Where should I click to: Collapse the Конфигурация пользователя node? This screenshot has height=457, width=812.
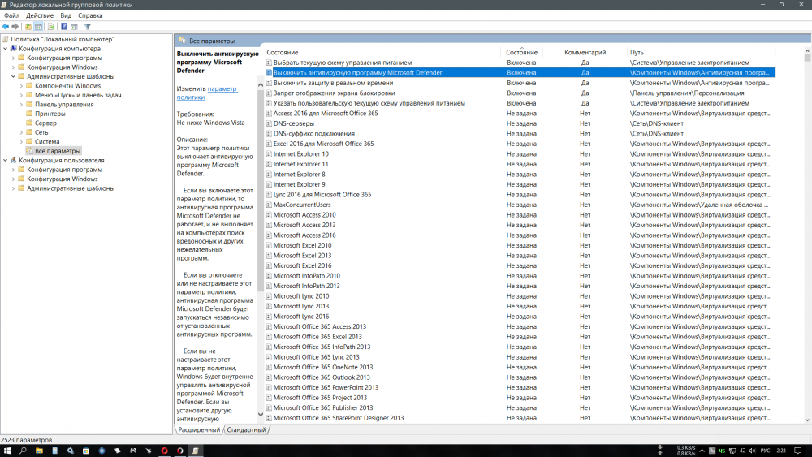pyautogui.click(x=6, y=161)
